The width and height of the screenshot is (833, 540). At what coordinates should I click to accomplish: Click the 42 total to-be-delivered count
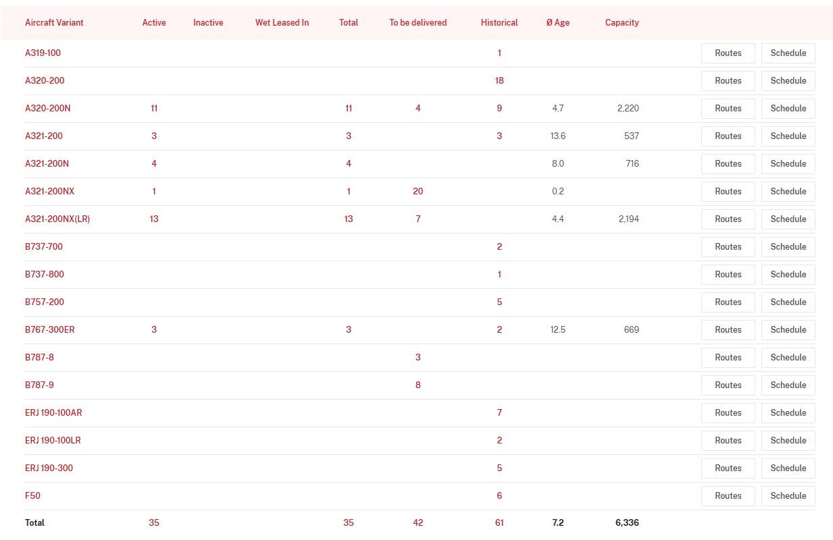click(418, 522)
